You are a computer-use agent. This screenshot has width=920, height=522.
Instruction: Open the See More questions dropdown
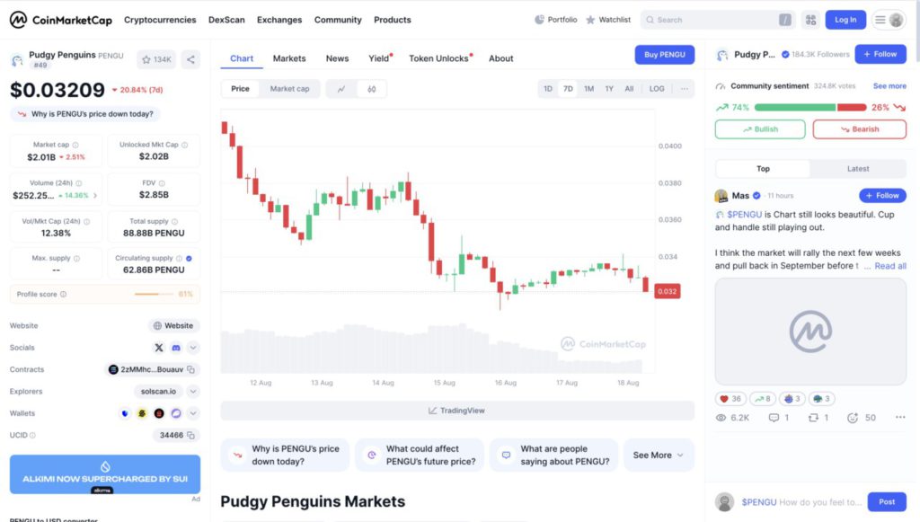[659, 456]
